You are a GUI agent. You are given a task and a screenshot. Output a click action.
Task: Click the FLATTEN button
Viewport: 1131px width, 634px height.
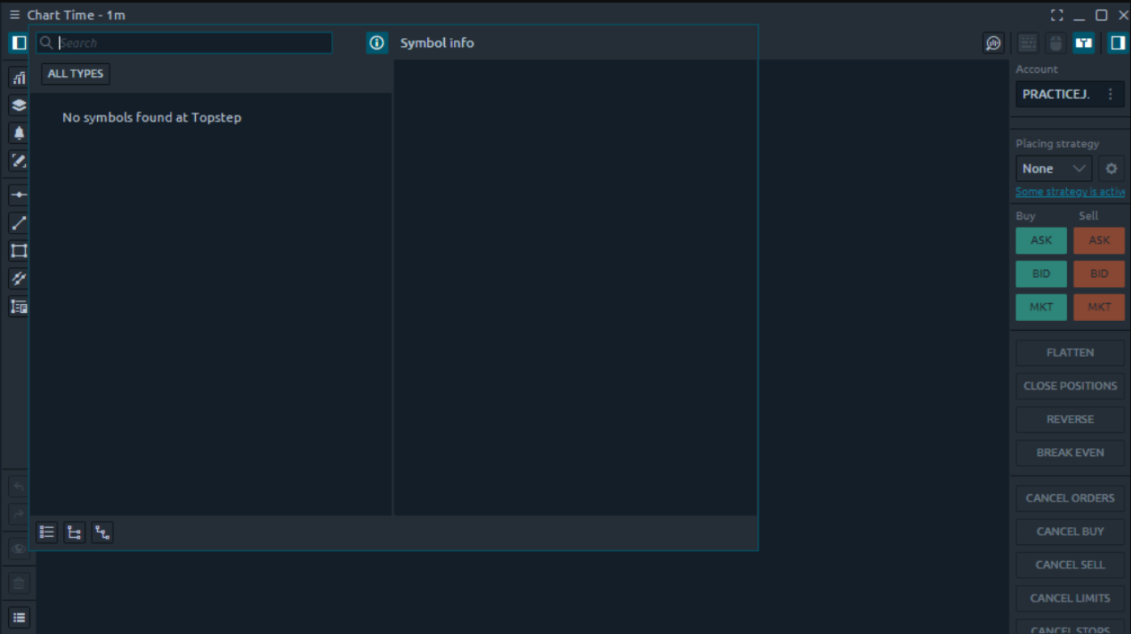coord(1070,353)
